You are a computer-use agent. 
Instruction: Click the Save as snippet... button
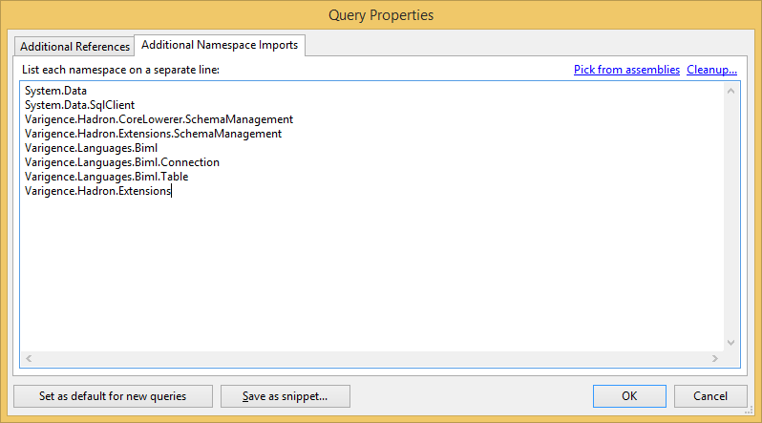click(x=285, y=395)
